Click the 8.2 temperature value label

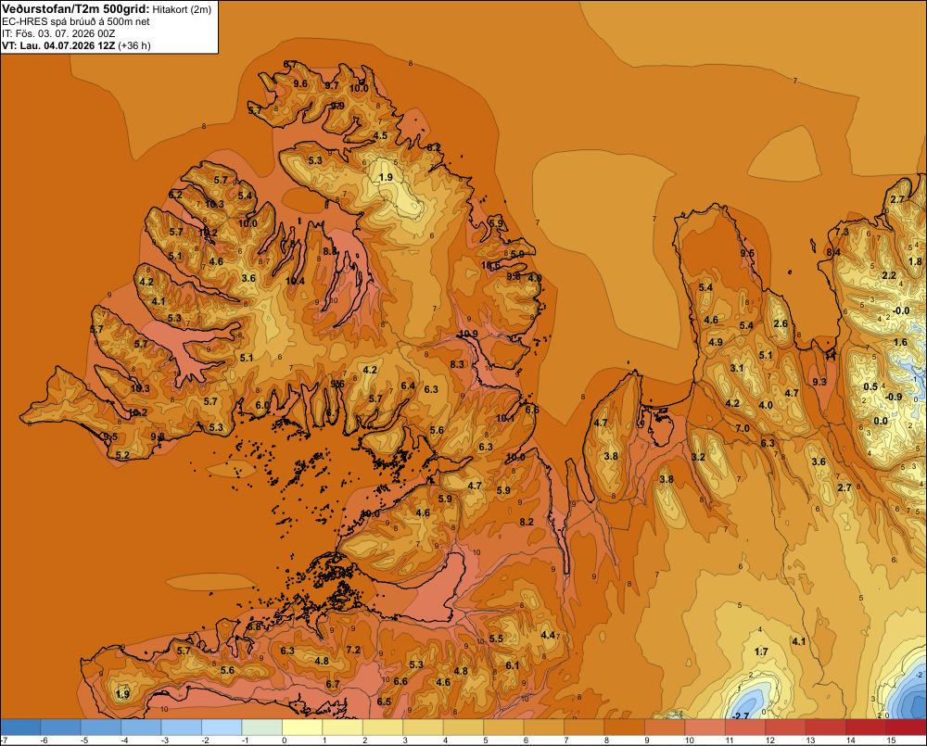click(x=527, y=522)
